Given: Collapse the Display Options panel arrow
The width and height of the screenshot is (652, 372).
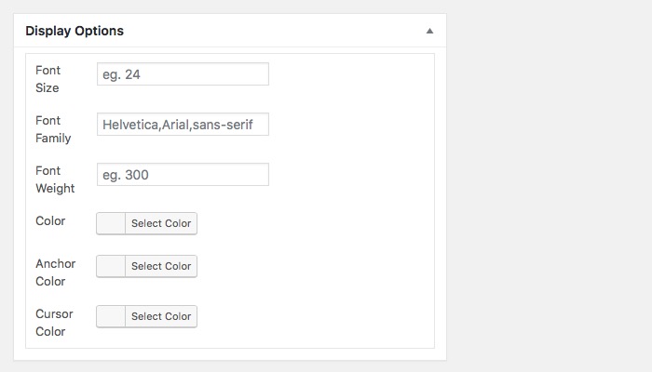Looking at the screenshot, I should 429,31.
